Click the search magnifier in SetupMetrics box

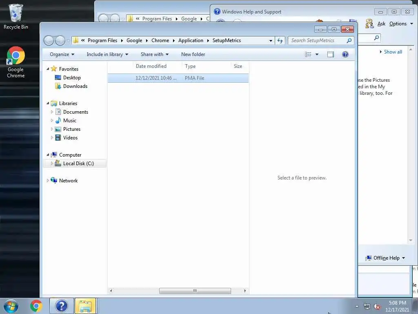349,40
